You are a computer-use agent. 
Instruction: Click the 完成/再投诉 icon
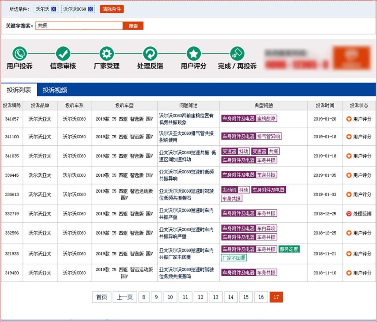coord(237,53)
